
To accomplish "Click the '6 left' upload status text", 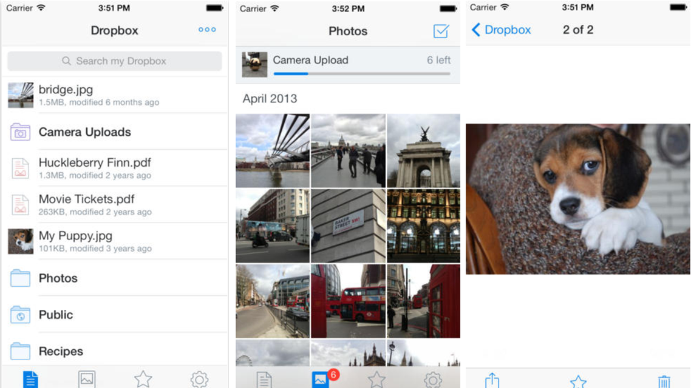I will 438,60.
